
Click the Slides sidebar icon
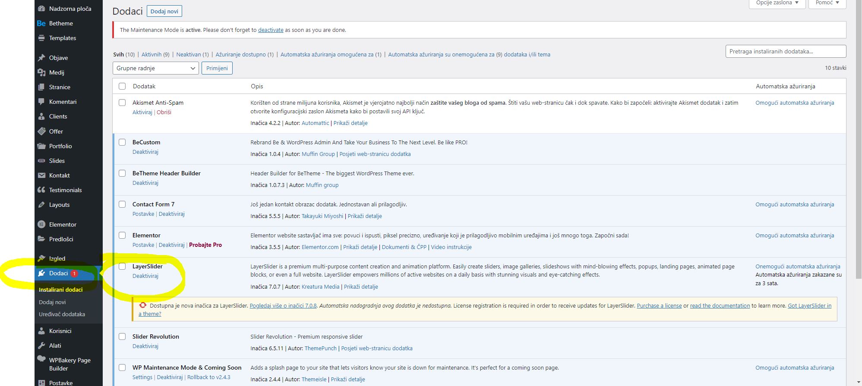41,161
